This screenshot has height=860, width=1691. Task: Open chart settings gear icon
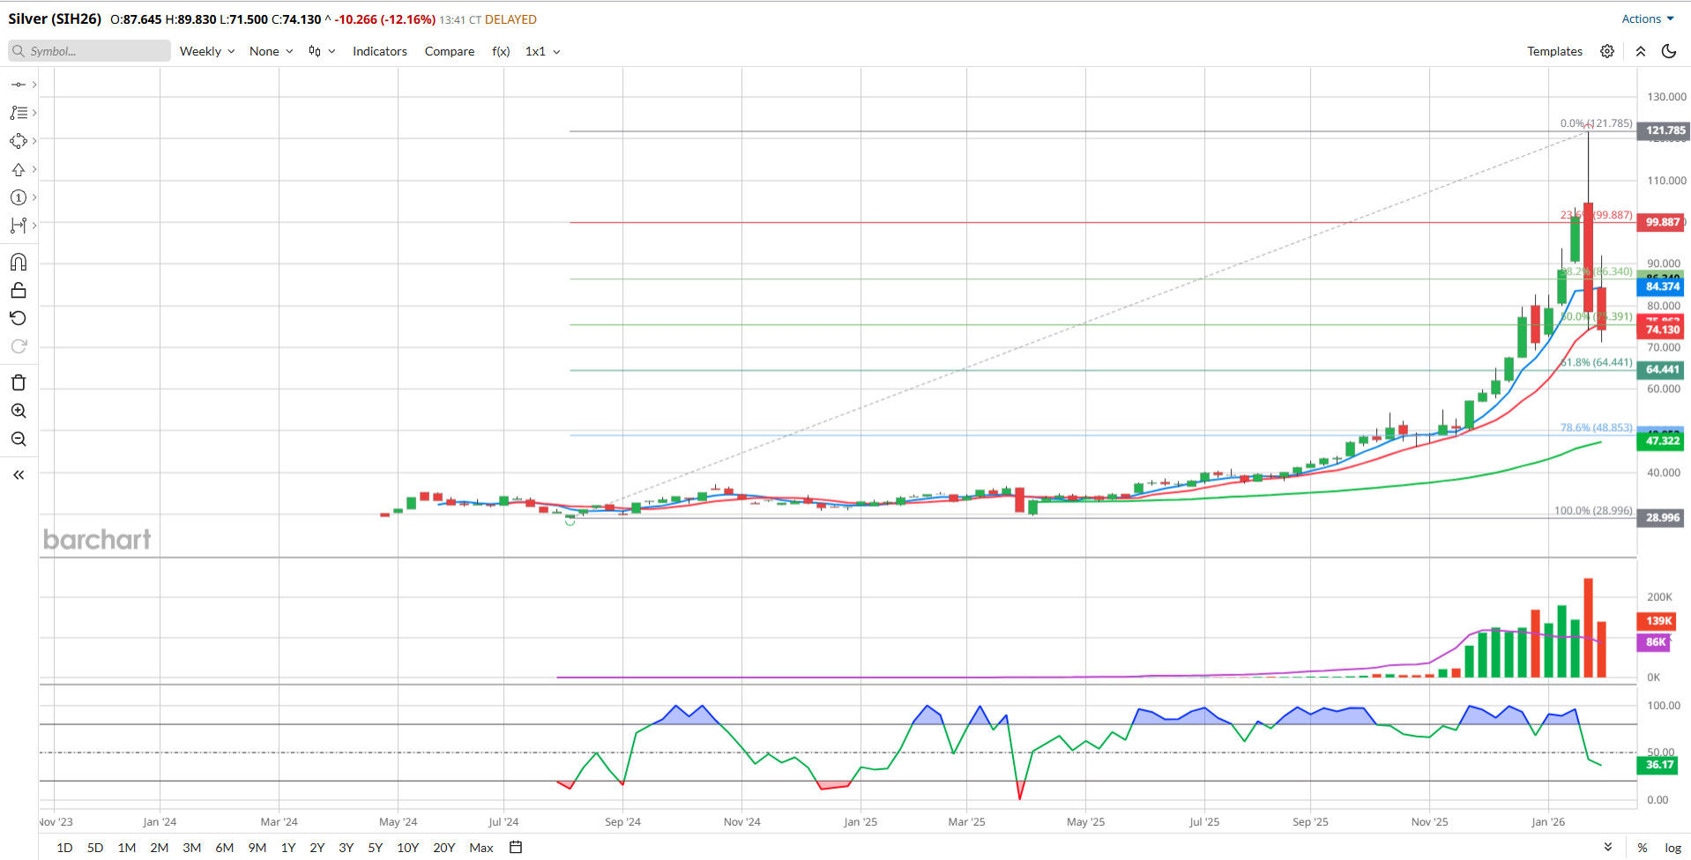coord(1607,51)
